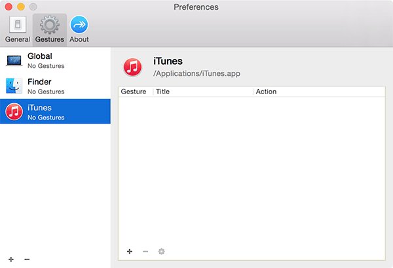
Task: Select the iTunes entry in the sidebar
Action: coord(55,112)
